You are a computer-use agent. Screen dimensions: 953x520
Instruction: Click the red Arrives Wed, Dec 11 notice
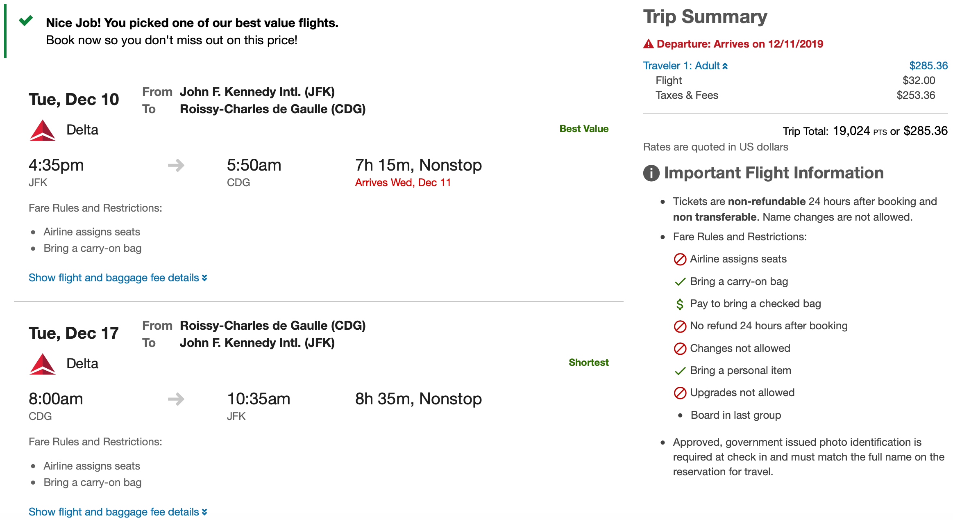(403, 182)
